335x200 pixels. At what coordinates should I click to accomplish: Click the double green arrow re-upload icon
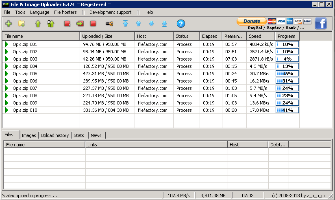[x=51, y=24]
